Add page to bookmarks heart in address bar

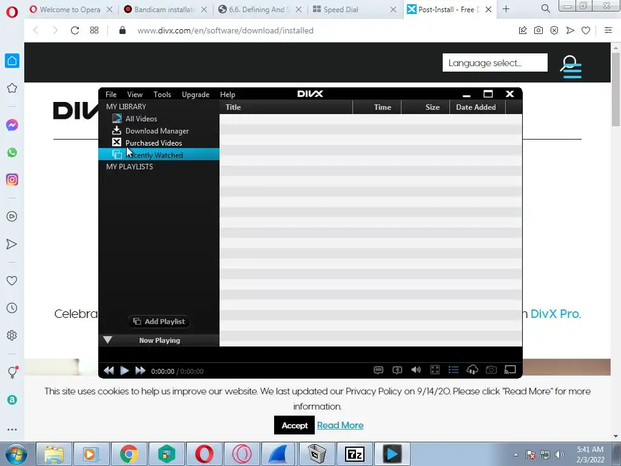tap(586, 30)
